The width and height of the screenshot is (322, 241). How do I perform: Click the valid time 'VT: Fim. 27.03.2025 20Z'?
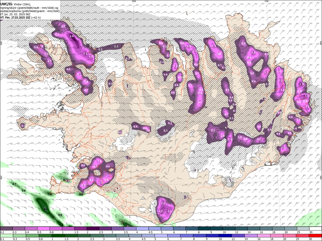(x=16, y=18)
